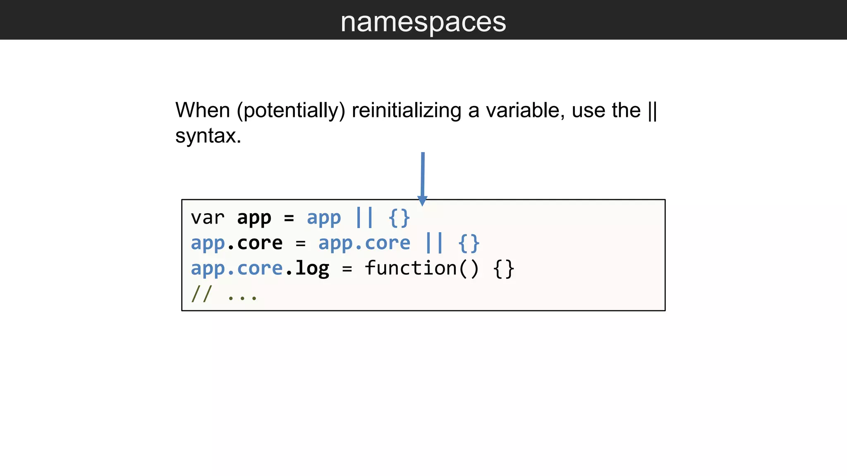Click the 'namespaces' slide title
Viewport: 847px width, 476px height.
coord(423,21)
